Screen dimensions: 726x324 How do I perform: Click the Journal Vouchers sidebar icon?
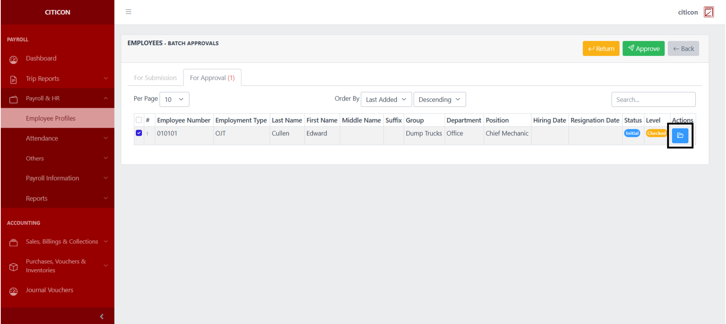pos(13,291)
